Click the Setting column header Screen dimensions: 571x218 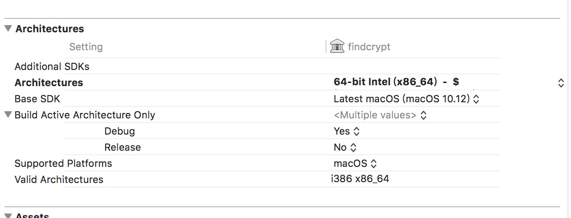86,47
